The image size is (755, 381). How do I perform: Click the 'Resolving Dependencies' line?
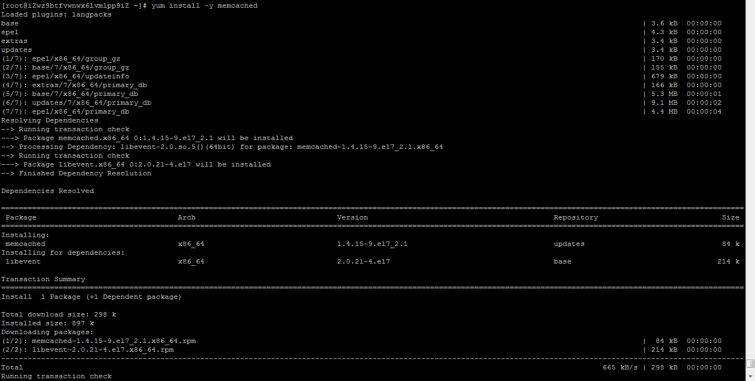tap(50, 120)
